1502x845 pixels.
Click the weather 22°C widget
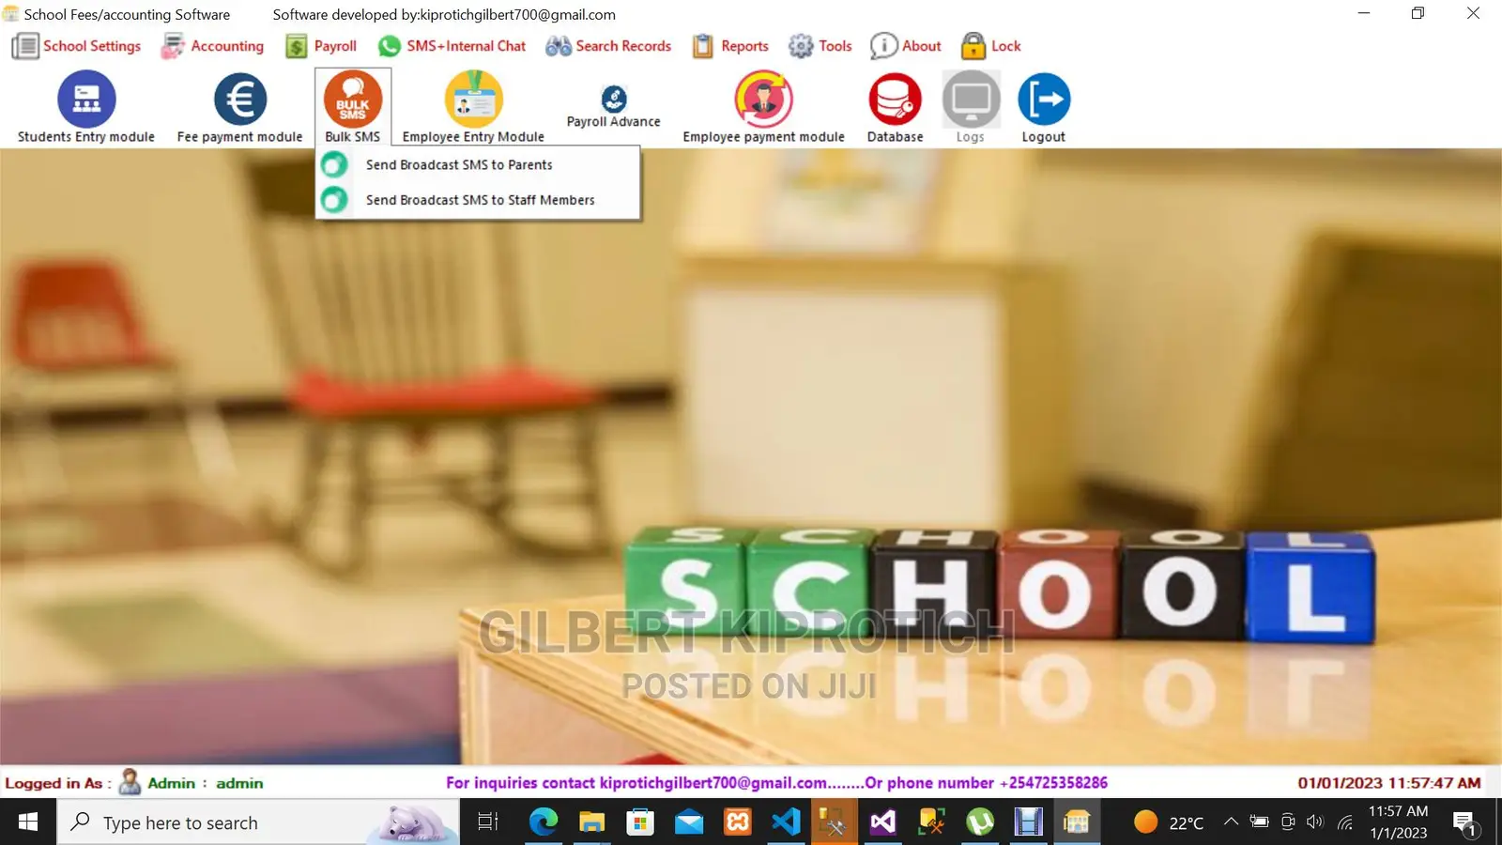tap(1169, 822)
